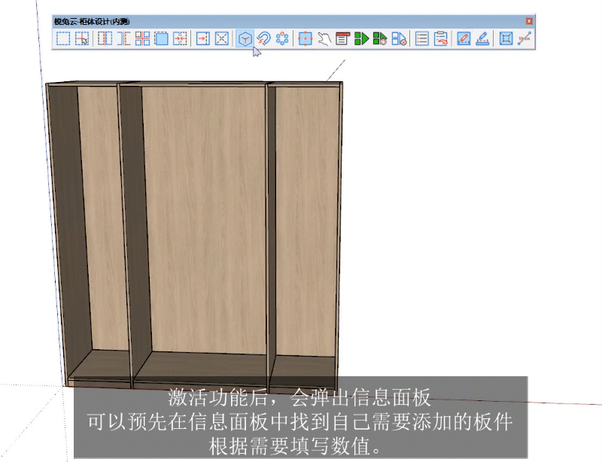Select the solid blue panel icon
Viewport: 602px width, 462px height.
pos(161,38)
